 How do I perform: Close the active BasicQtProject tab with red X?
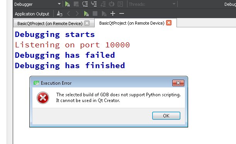click(169, 23)
